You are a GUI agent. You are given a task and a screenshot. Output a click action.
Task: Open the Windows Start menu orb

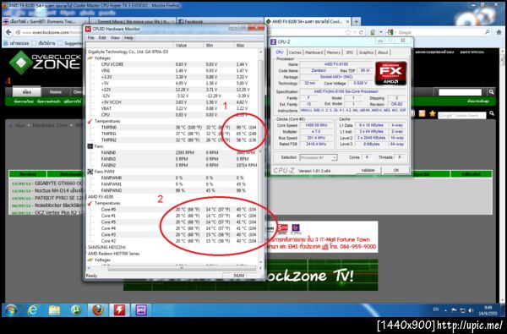[x=10, y=310]
